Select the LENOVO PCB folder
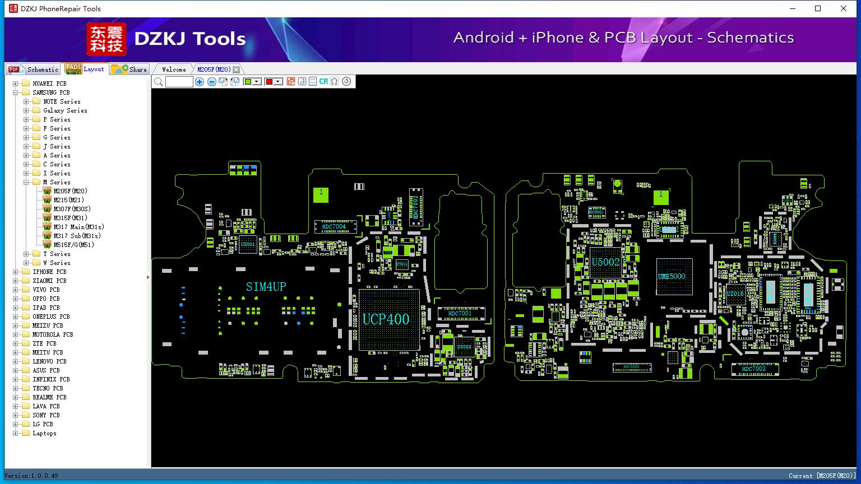This screenshot has height=484, width=861. point(49,361)
